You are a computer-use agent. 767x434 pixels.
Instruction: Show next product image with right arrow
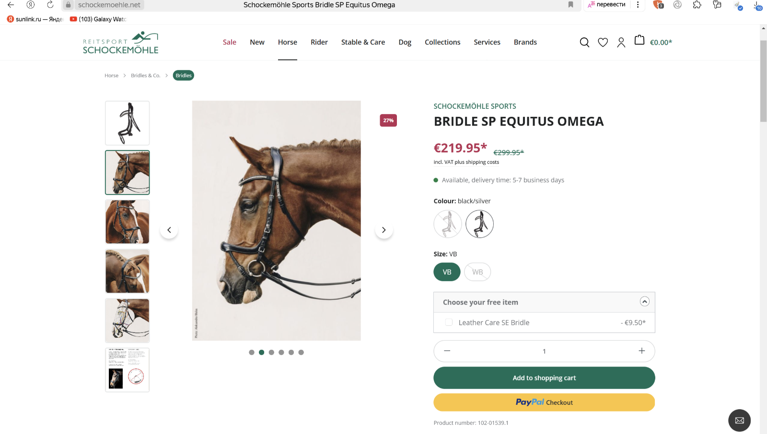[x=383, y=230]
